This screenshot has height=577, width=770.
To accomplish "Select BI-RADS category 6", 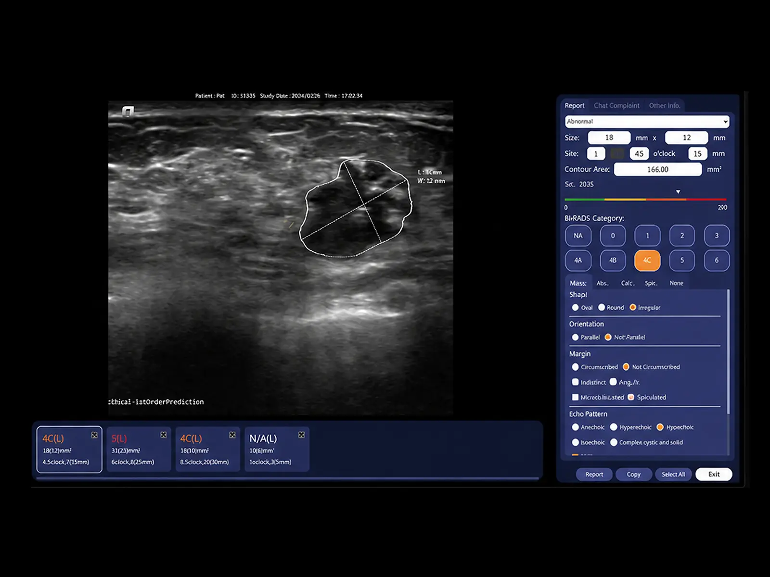I will click(x=717, y=261).
